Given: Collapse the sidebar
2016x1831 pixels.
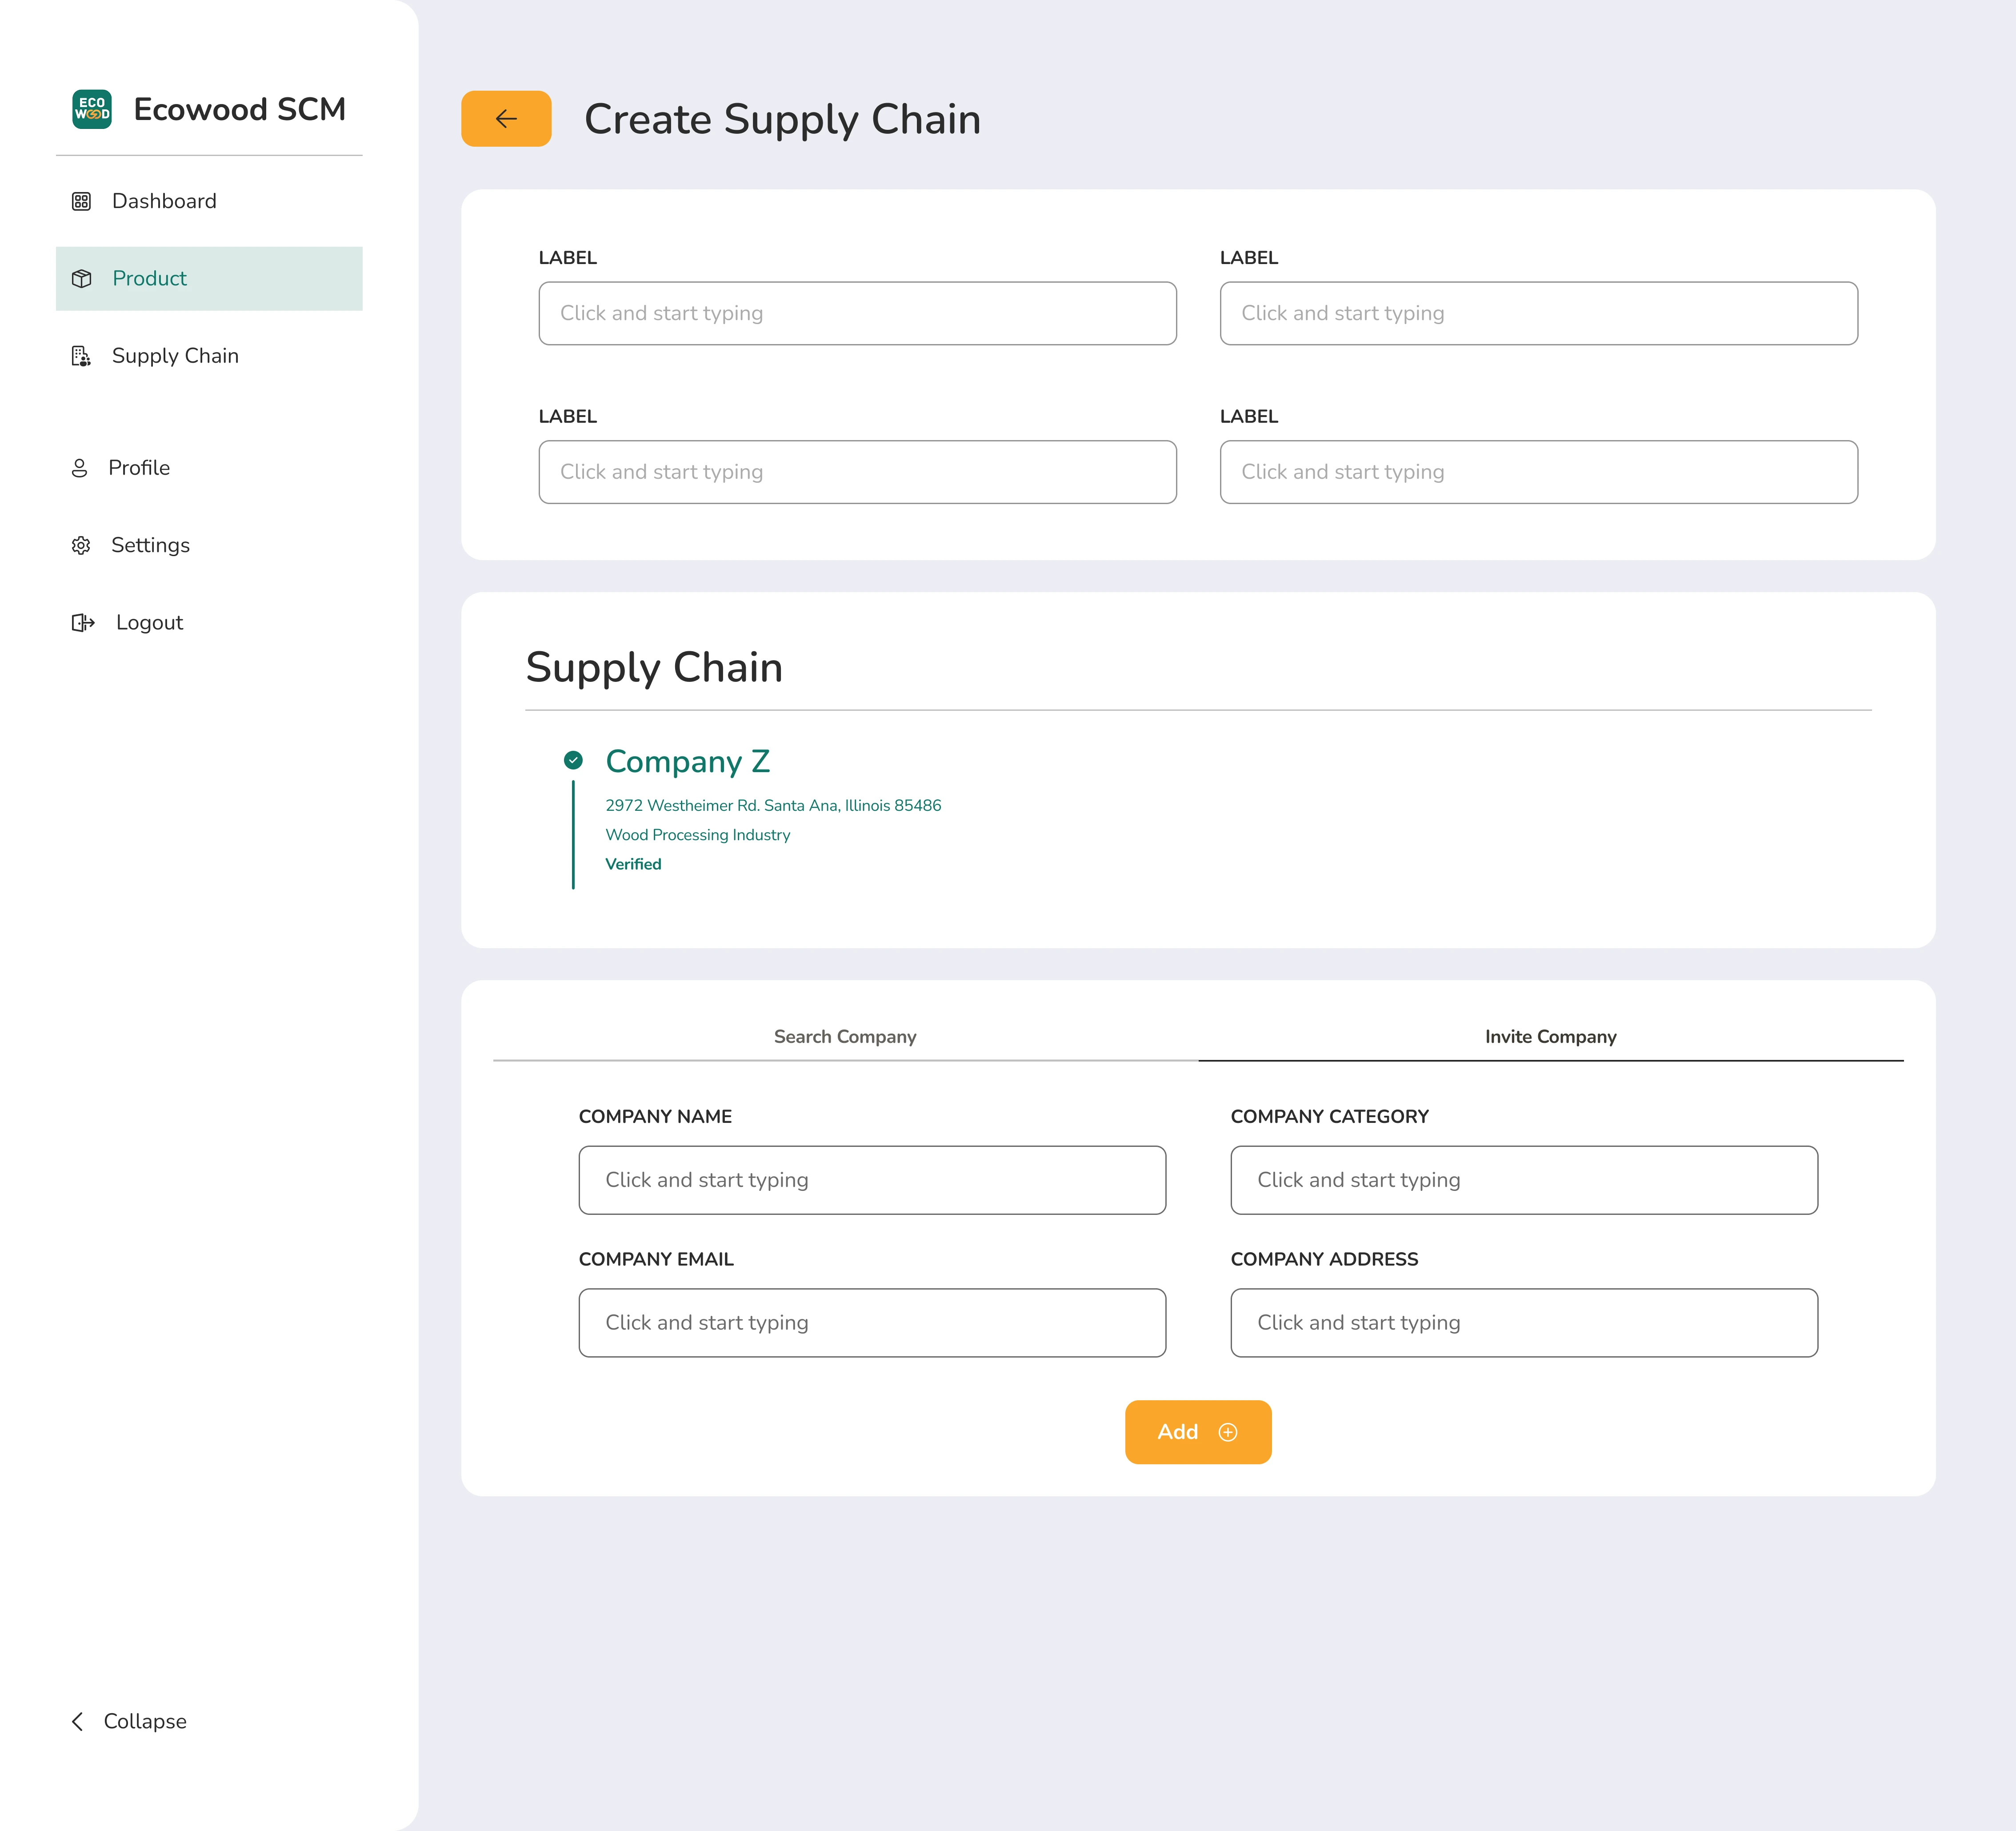Looking at the screenshot, I should pos(129,1721).
